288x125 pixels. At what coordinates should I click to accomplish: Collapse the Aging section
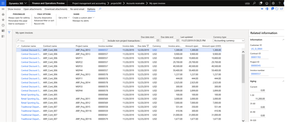(x=283, y=81)
